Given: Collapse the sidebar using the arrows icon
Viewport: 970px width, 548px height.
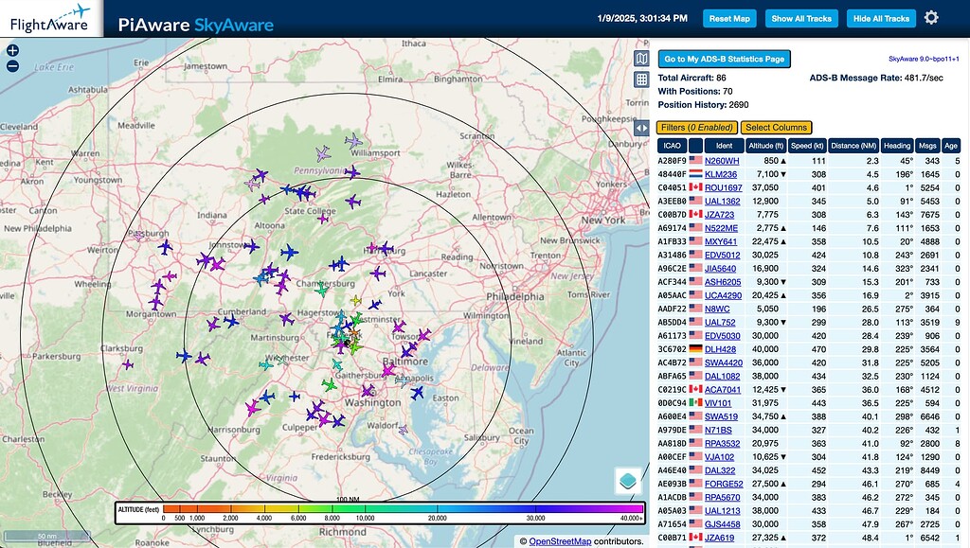Looking at the screenshot, I should [x=641, y=128].
